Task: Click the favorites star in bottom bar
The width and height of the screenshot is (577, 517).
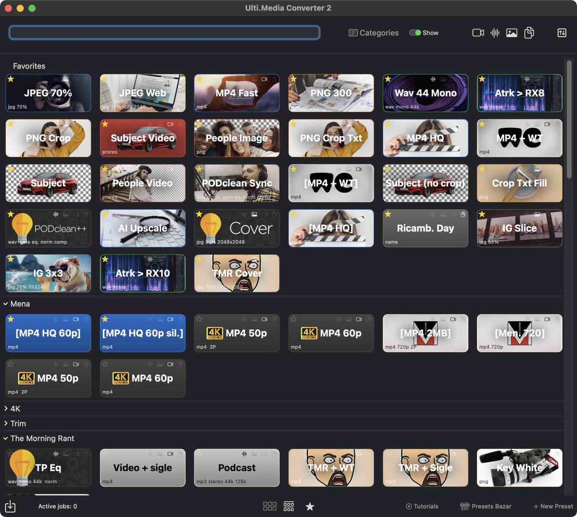Action: click(310, 506)
